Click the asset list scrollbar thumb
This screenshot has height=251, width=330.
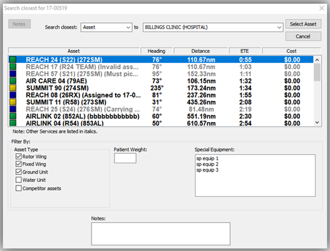[x=317, y=72]
